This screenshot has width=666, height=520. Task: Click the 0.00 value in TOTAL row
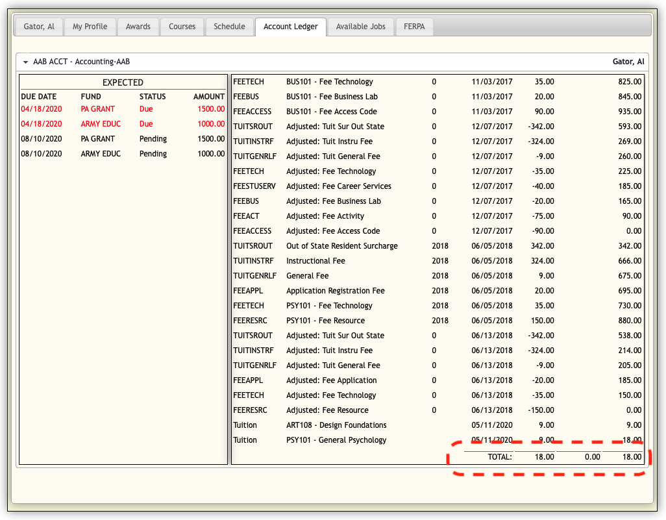592,457
